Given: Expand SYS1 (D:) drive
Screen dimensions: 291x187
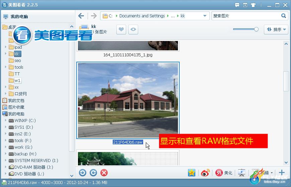Looking at the screenshot, I should pos(6,127).
